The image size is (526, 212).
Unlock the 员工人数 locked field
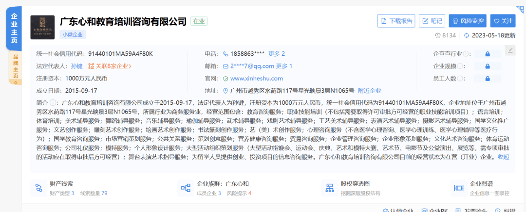click(488, 79)
